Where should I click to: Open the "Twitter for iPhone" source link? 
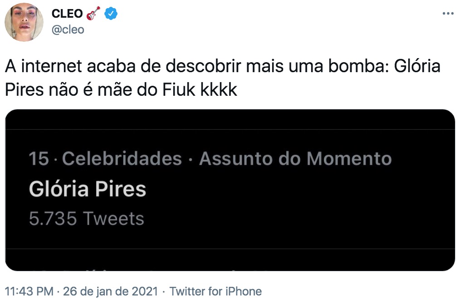(215, 291)
